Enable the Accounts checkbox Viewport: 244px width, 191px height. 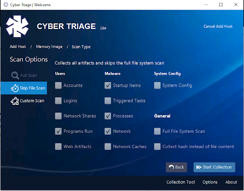(x=58, y=85)
